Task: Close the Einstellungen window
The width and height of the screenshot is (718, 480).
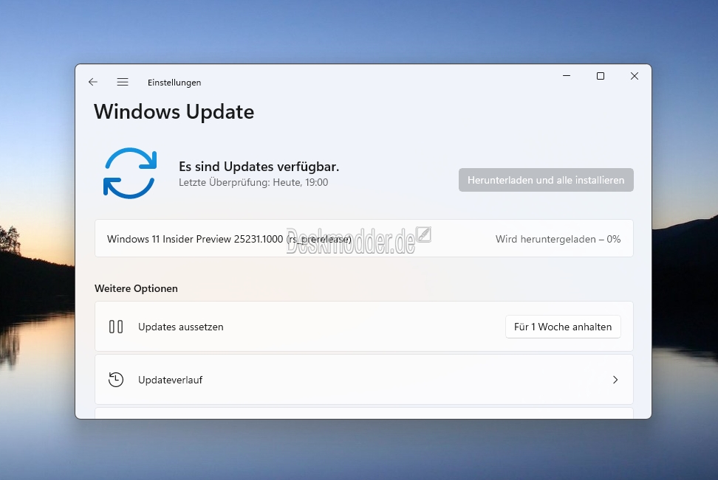Action: pyautogui.click(x=635, y=76)
